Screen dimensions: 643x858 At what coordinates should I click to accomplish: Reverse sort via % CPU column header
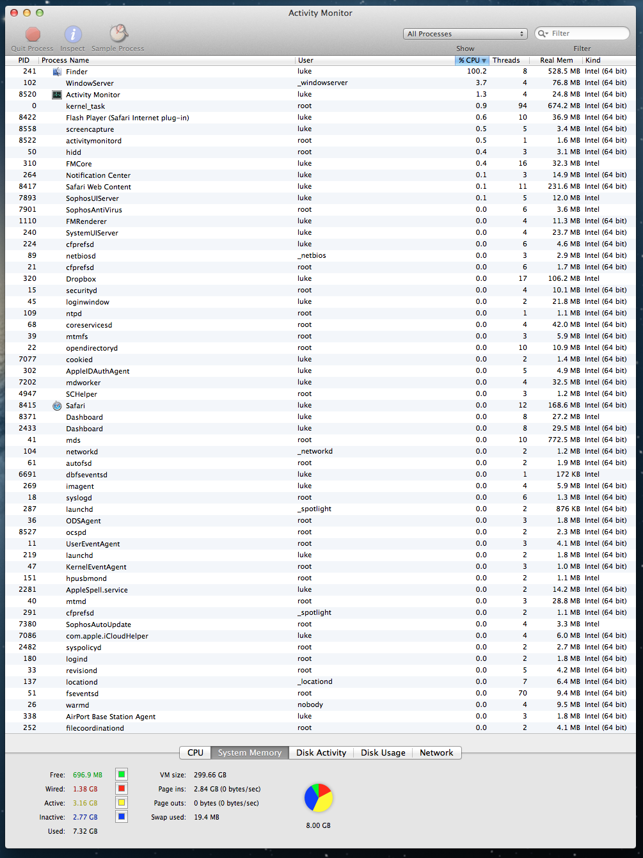(x=472, y=60)
